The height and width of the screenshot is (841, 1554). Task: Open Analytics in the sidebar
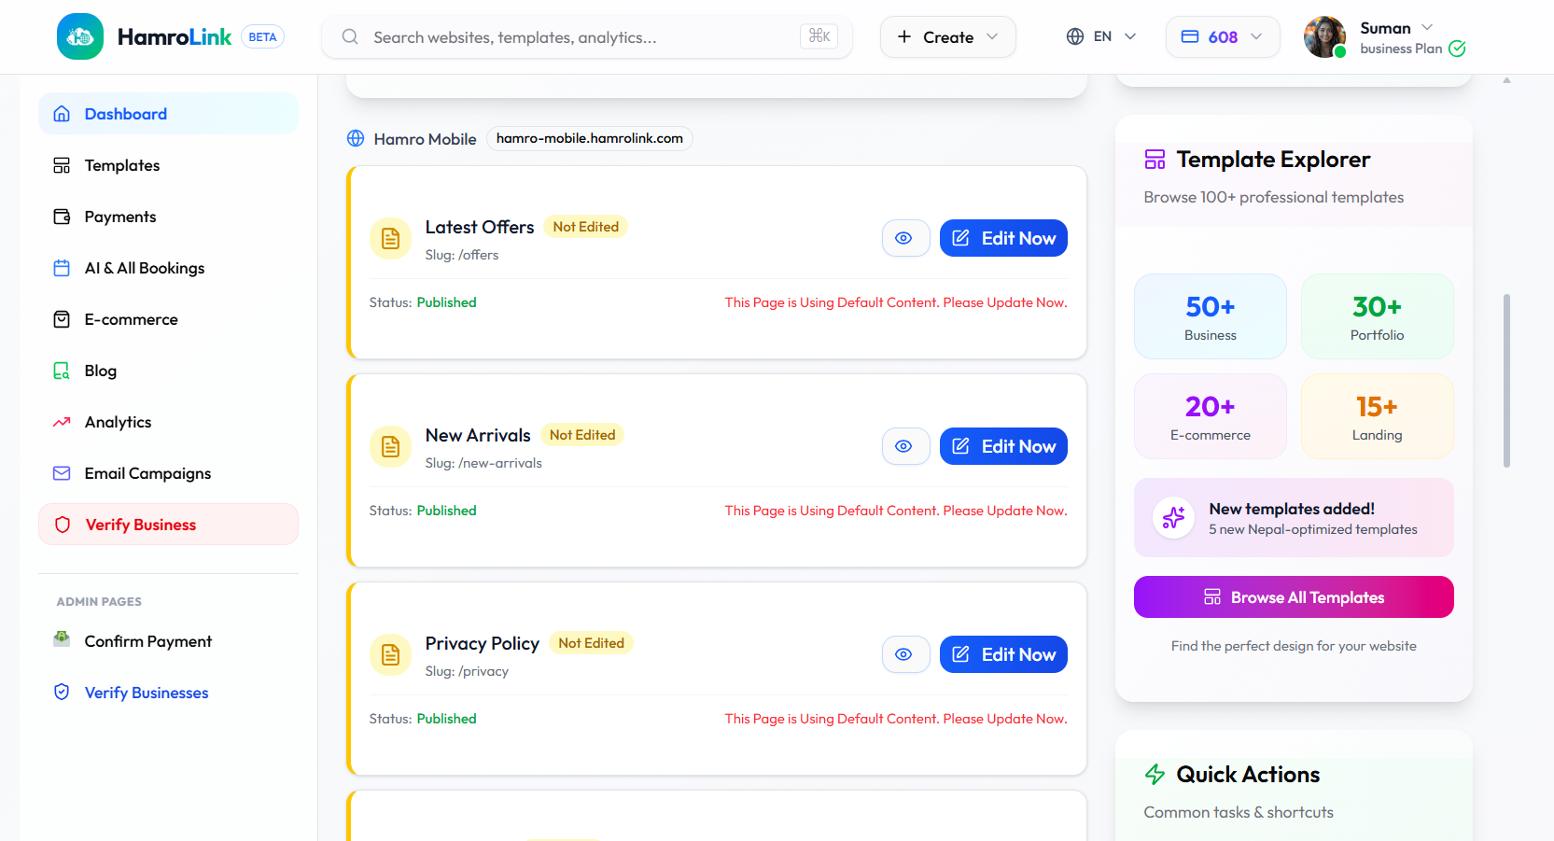[118, 422]
